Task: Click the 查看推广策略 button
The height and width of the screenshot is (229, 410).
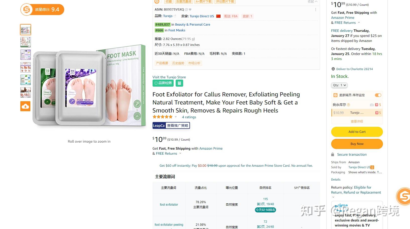Action: (178, 126)
